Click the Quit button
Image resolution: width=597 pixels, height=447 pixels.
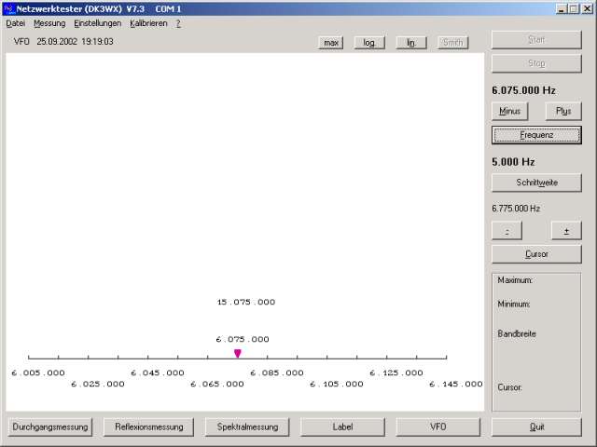(536, 427)
